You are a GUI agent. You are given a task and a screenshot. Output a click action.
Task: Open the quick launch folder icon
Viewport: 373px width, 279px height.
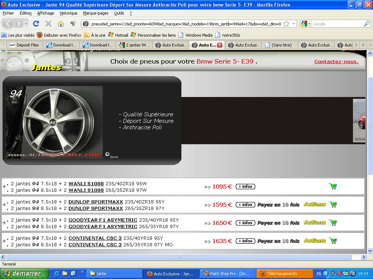pos(65,274)
